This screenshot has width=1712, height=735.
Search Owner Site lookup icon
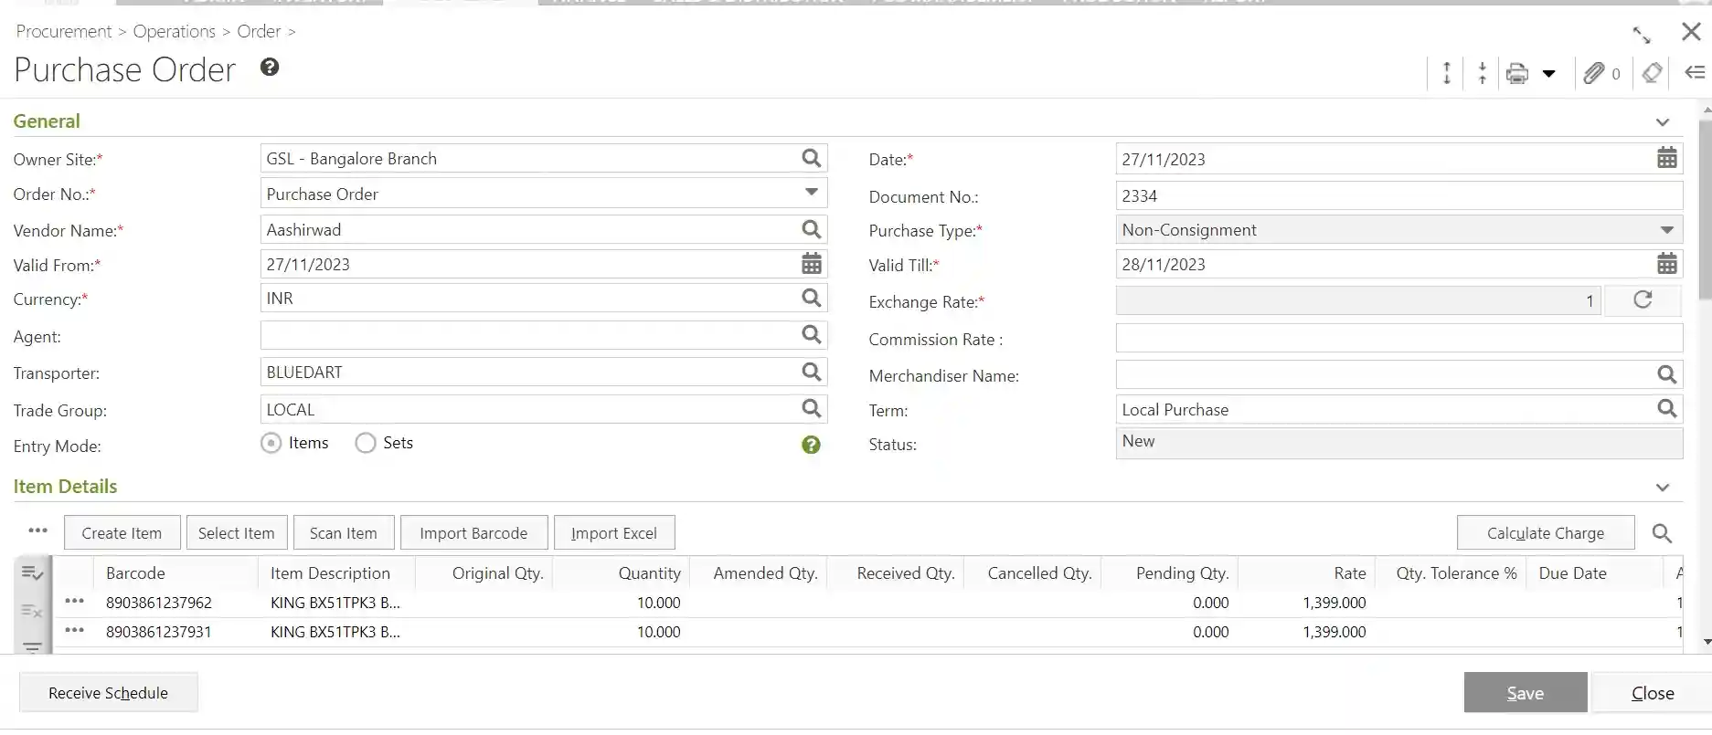click(x=811, y=158)
